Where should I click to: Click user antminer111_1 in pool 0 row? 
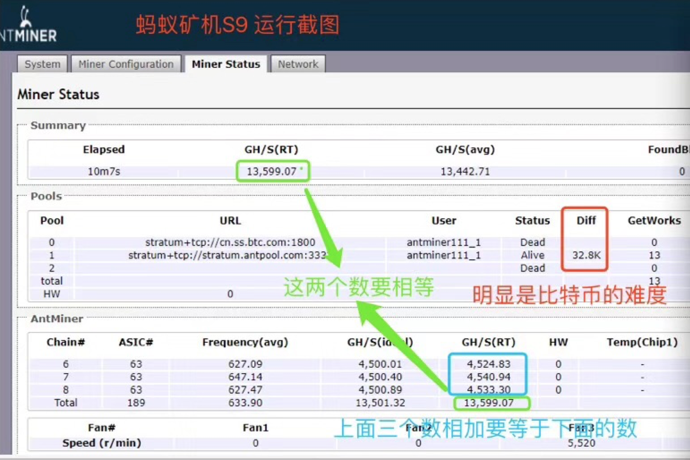point(444,242)
